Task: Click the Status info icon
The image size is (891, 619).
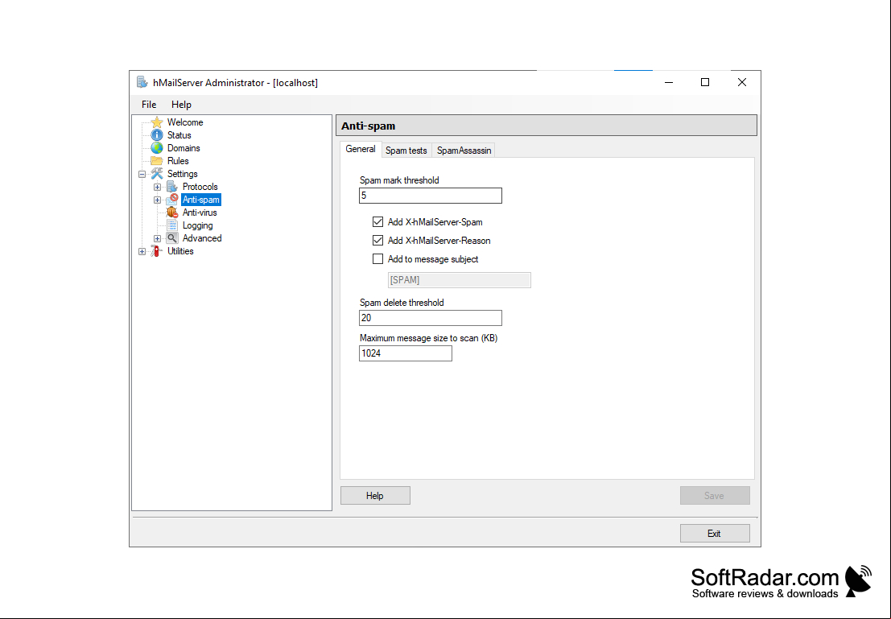Action: (x=157, y=135)
